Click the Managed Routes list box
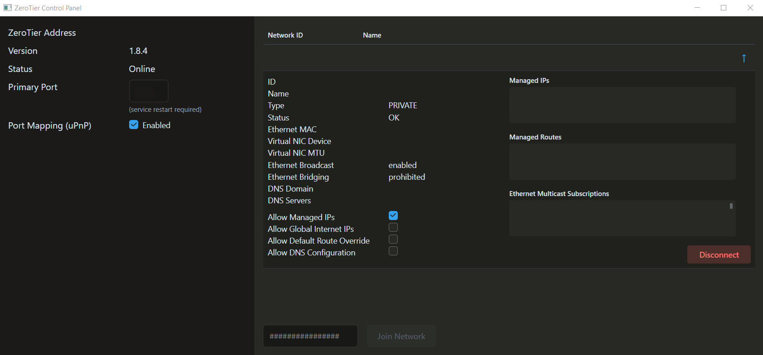763x355 pixels. [x=622, y=162]
